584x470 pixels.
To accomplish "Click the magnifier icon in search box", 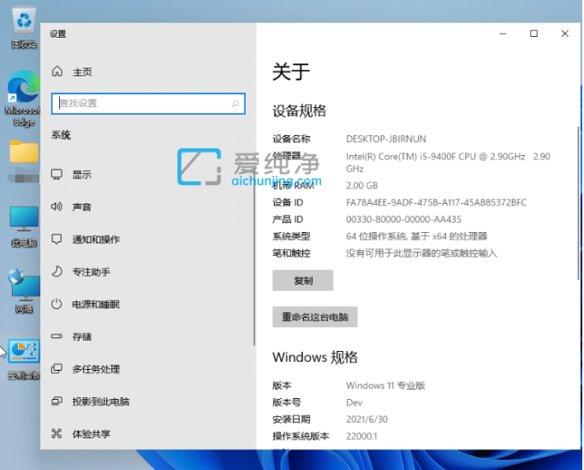I will tap(235, 104).
